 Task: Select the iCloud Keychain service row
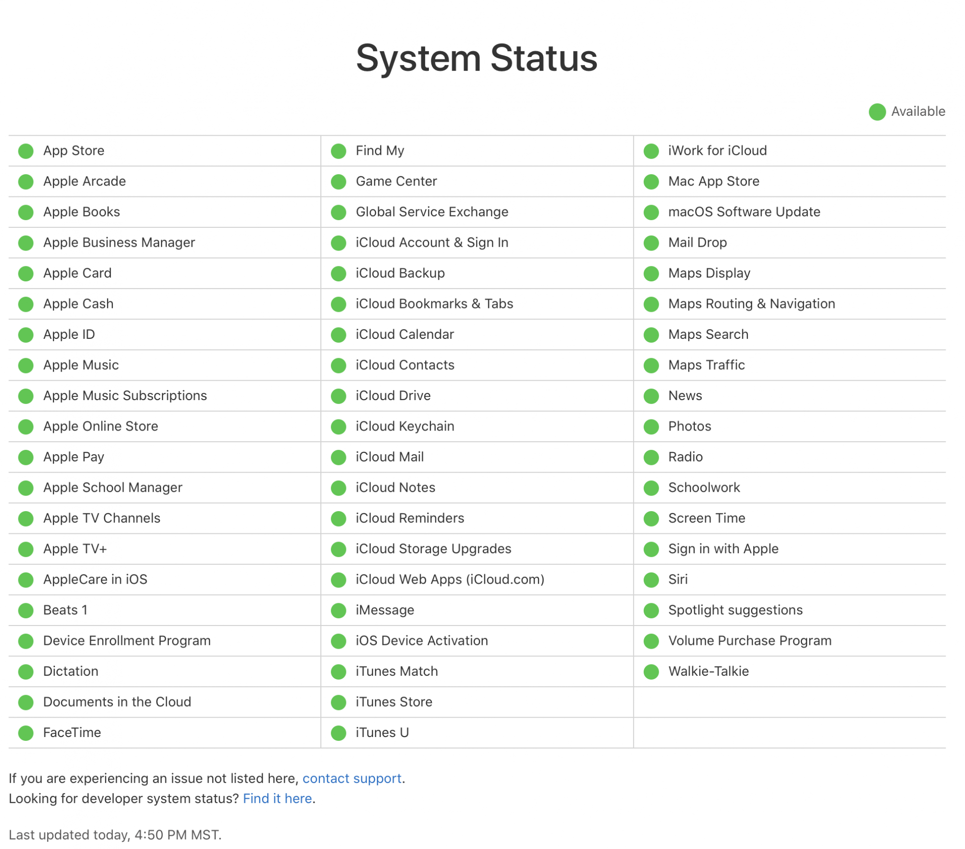coord(477,426)
